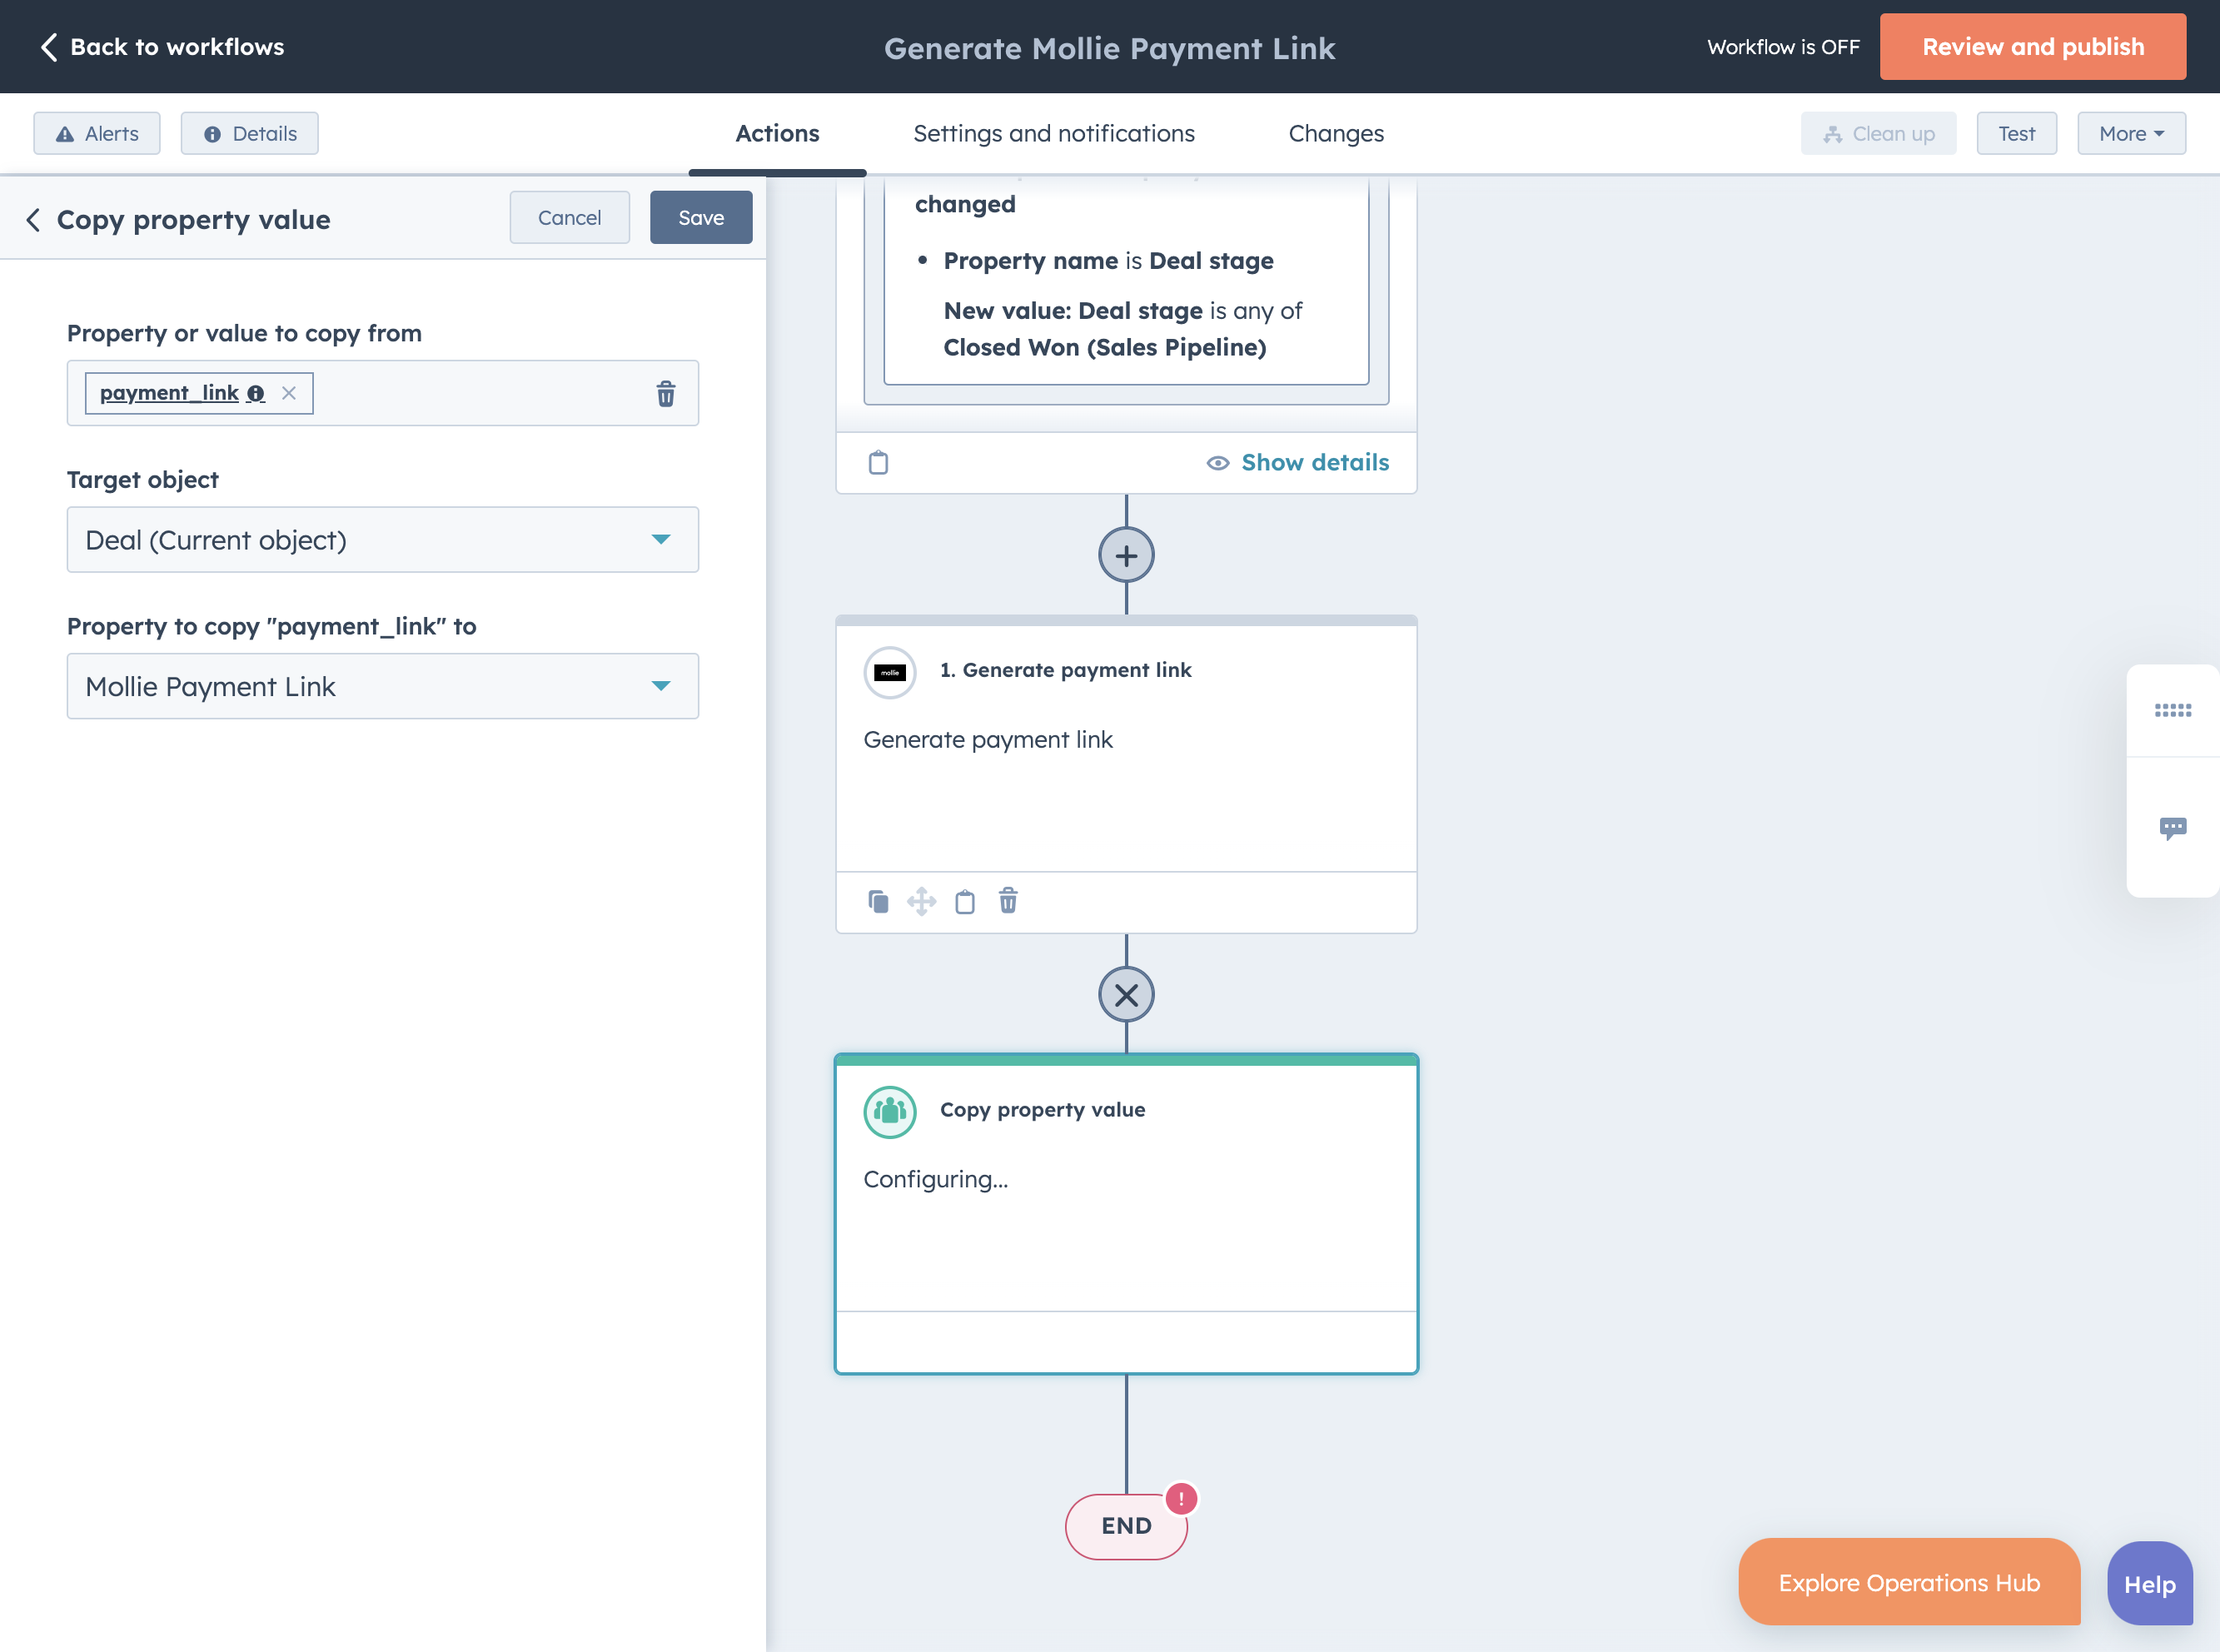Open the Help widget
This screenshot has width=2220, height=1652.
pos(2149,1583)
